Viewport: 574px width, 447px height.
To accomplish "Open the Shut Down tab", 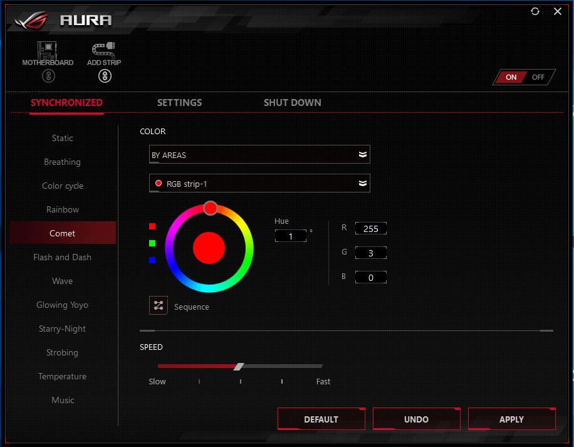I will (x=292, y=103).
